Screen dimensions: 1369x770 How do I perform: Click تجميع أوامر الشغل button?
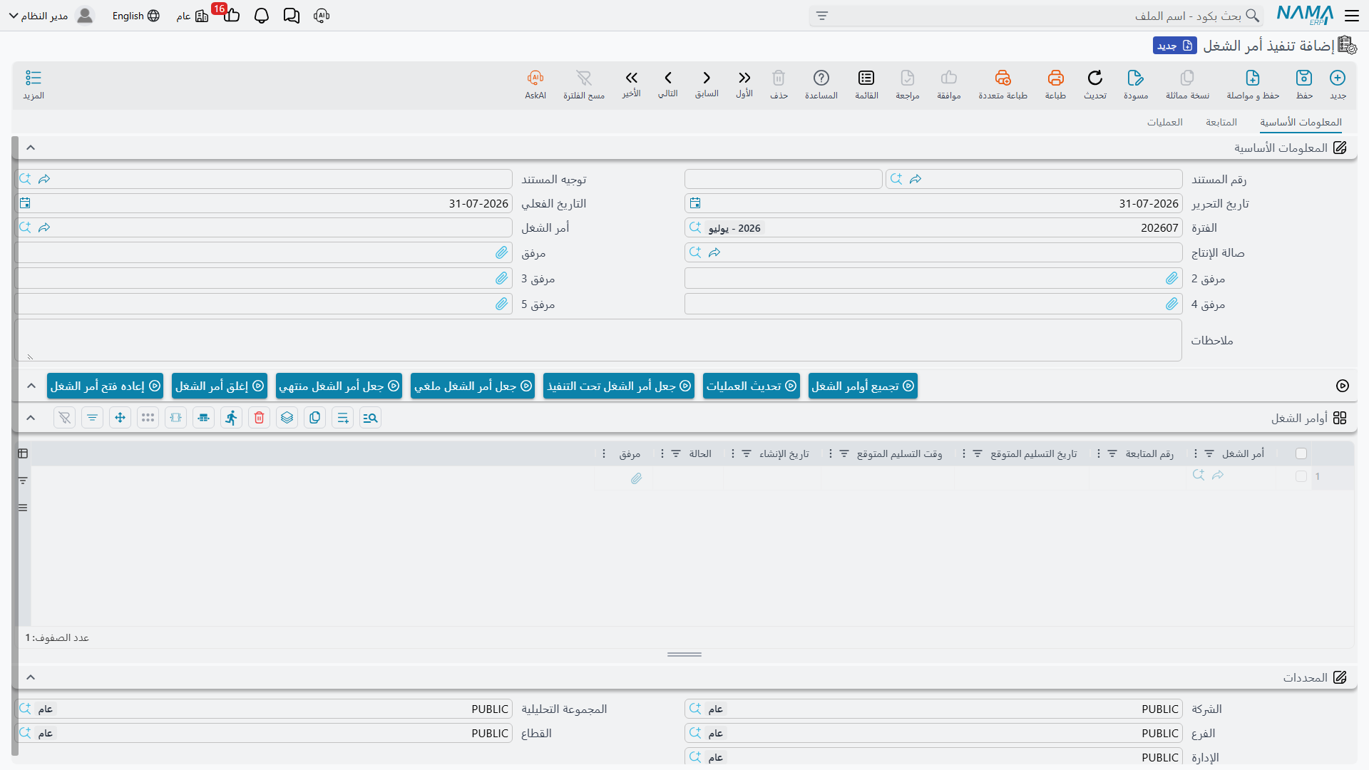click(863, 386)
